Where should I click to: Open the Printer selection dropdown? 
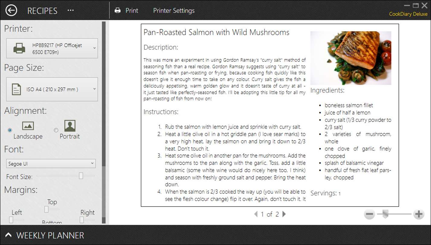[52, 48]
